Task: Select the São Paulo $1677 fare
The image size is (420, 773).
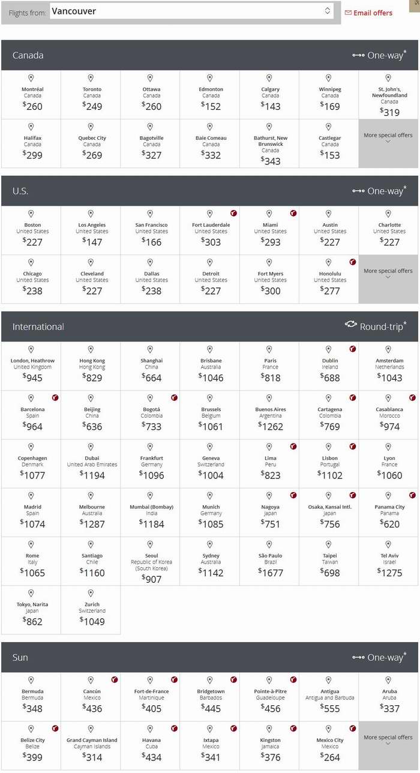Action: click(269, 561)
